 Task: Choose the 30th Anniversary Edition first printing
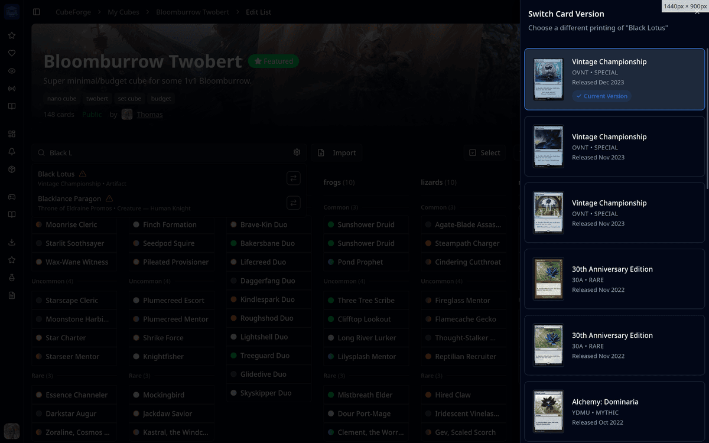(614, 279)
